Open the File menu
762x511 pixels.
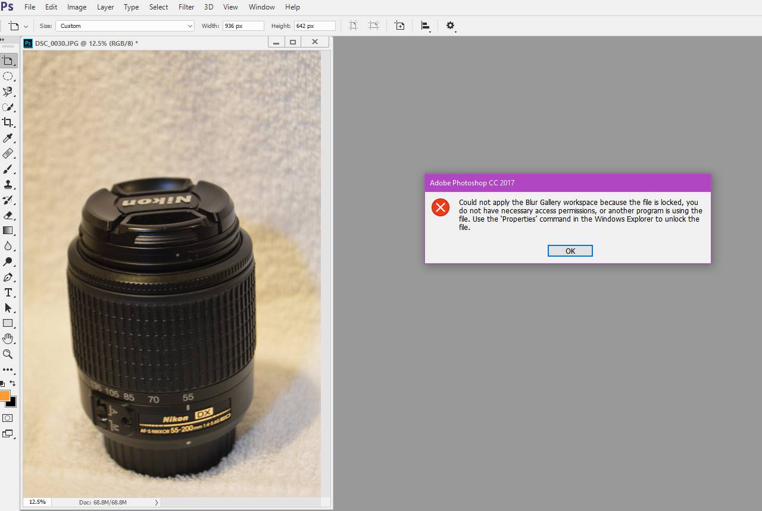(29, 7)
